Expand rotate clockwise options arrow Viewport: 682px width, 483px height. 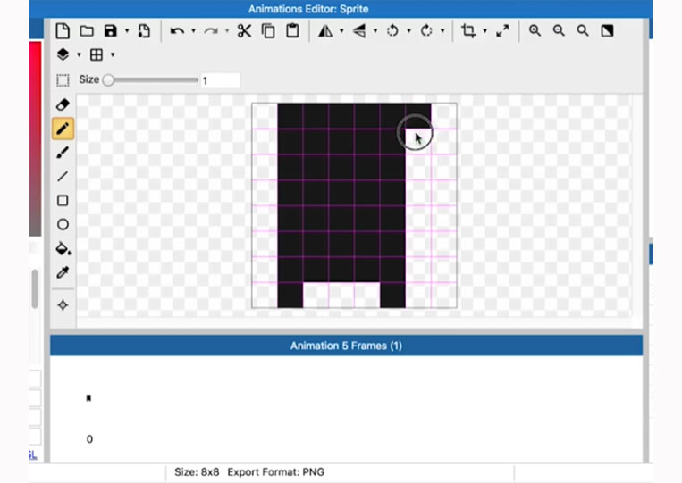pyautogui.click(x=442, y=31)
